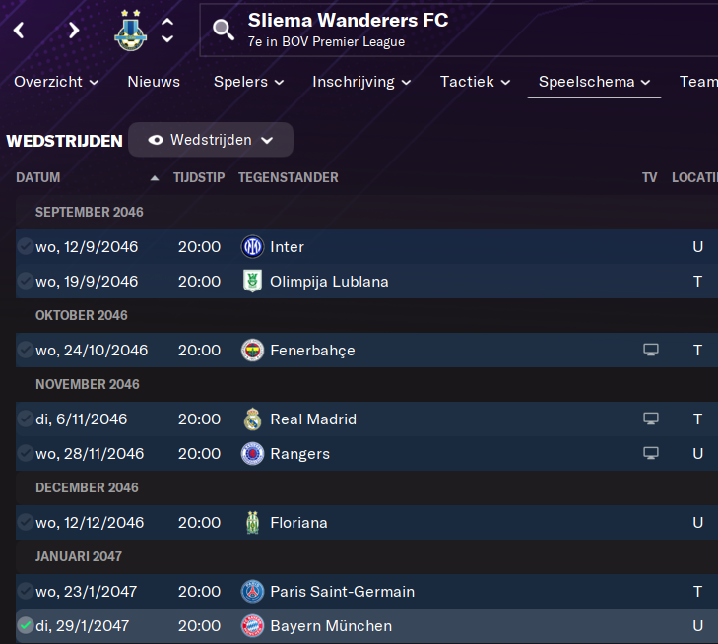Click the Sliema Wanderers club crest
This screenshot has width=718, height=644.
pos(130,31)
